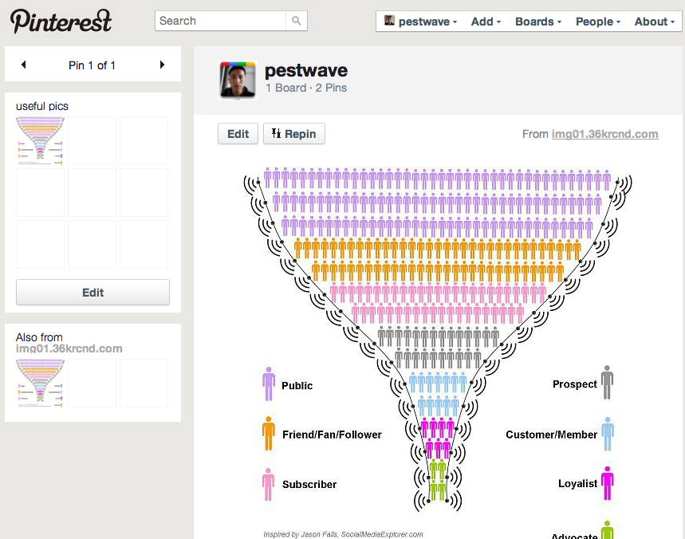Click the Pinterest logo
The width and height of the screenshot is (685, 539).
click(x=61, y=21)
